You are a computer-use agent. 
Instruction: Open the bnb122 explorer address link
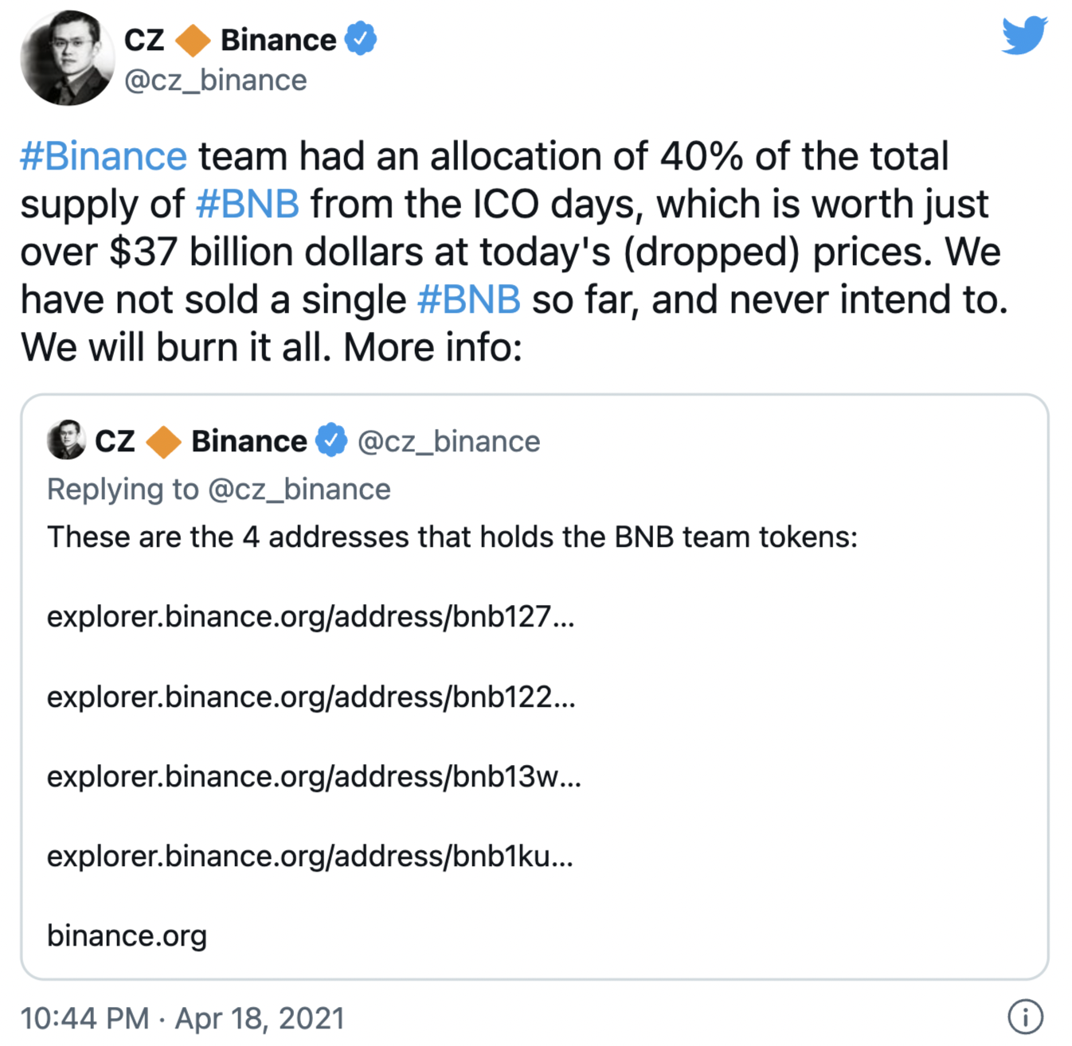click(x=311, y=697)
